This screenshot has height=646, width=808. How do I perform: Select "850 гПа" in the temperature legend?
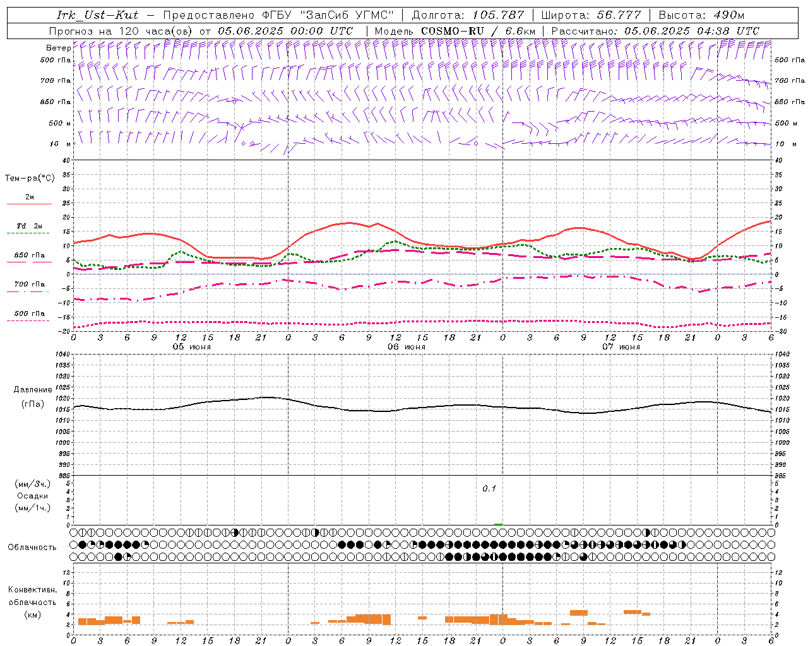(30, 255)
